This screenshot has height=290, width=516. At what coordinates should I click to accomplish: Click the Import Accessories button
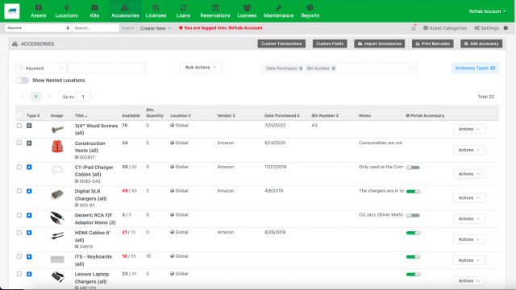[x=380, y=43]
